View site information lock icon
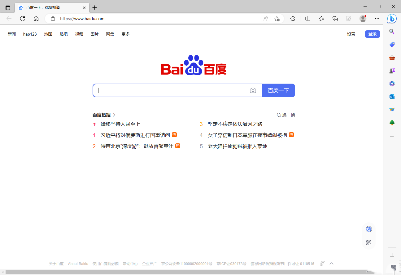 53,19
